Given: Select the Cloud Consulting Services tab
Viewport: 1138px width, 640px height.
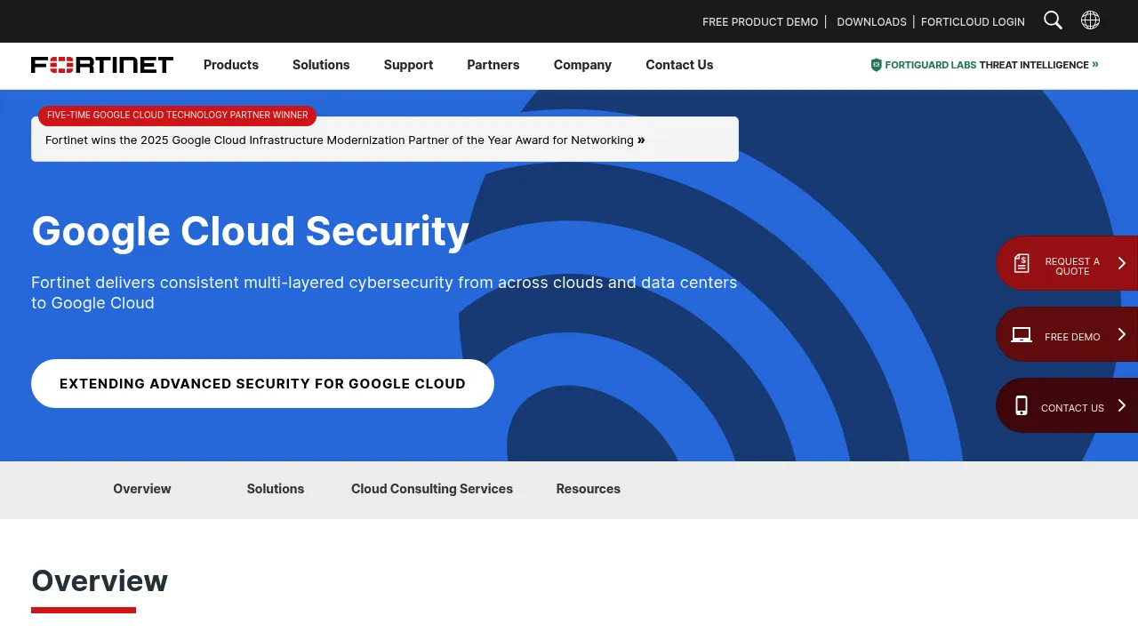Looking at the screenshot, I should pos(432,489).
